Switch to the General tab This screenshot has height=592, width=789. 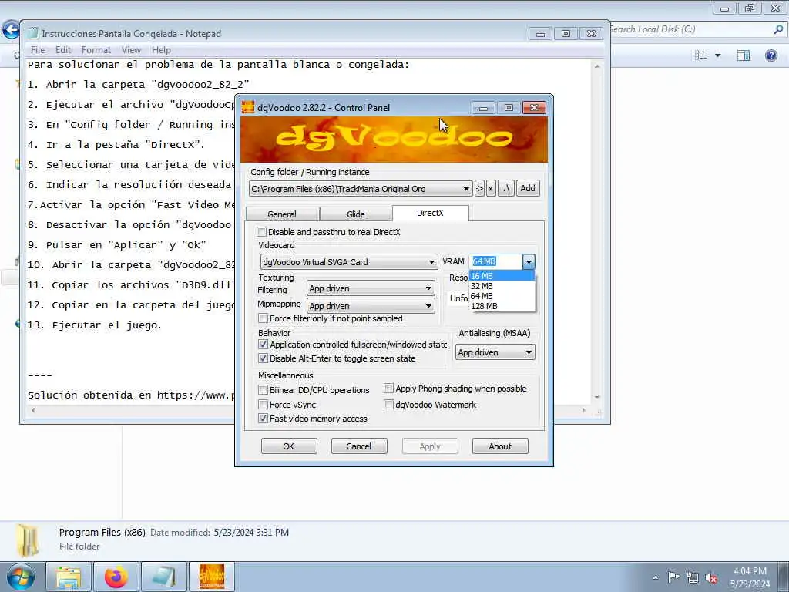282,214
